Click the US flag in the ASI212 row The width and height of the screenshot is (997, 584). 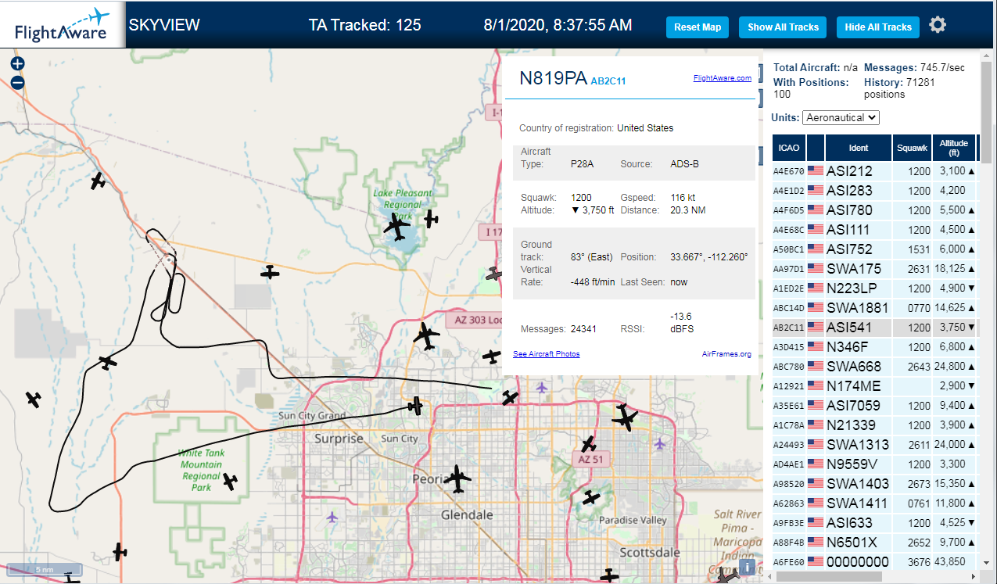pos(816,170)
